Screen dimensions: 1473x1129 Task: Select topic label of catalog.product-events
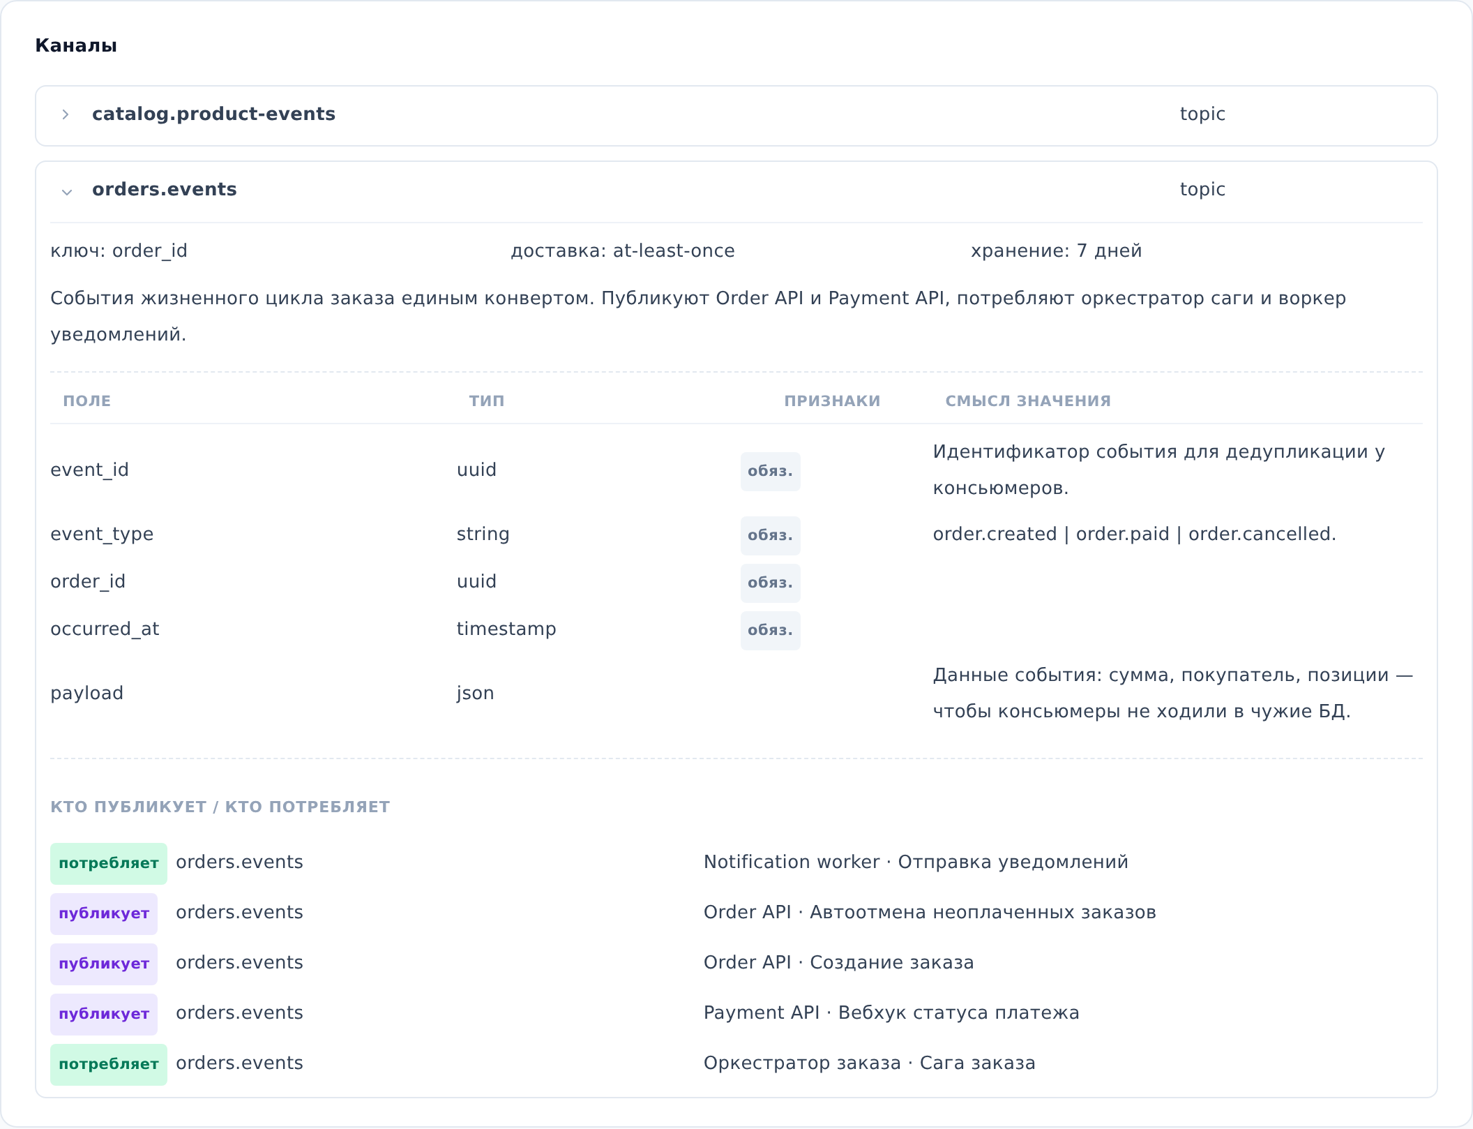pos(1202,114)
